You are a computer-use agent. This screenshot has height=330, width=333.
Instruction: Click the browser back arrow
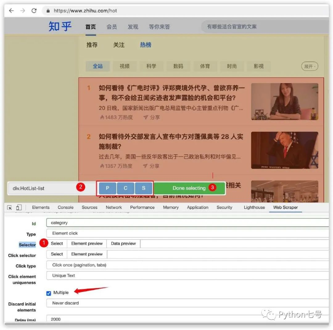click(x=11, y=10)
